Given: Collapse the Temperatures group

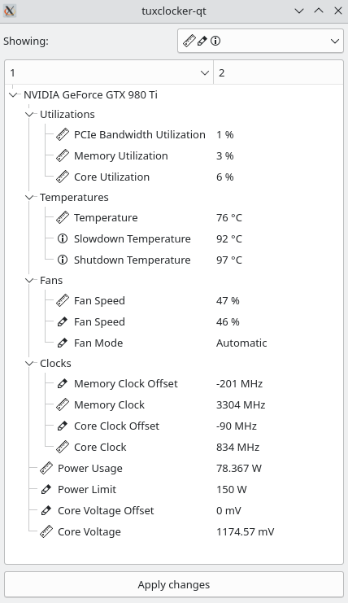Looking at the screenshot, I should coord(29,197).
